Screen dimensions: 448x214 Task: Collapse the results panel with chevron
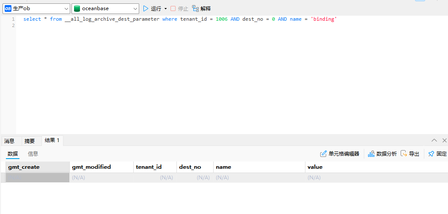point(434,140)
